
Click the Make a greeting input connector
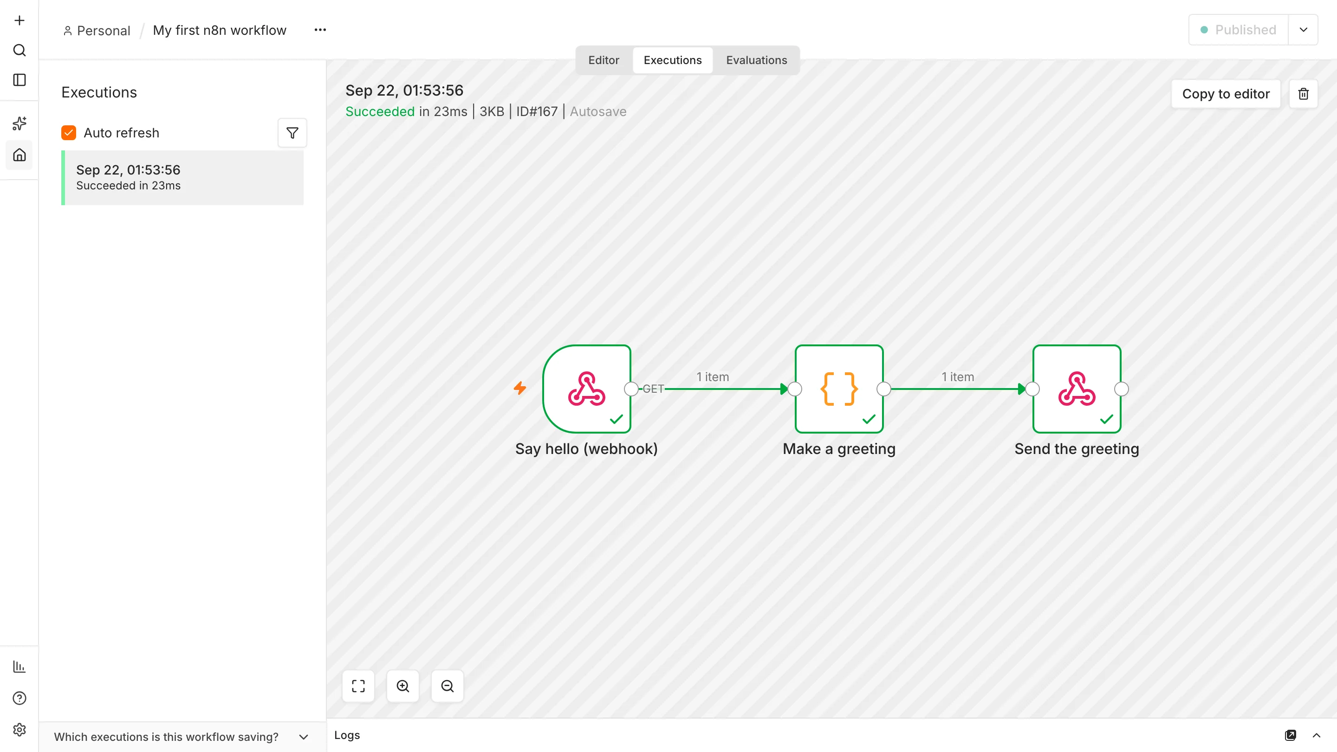click(x=795, y=389)
